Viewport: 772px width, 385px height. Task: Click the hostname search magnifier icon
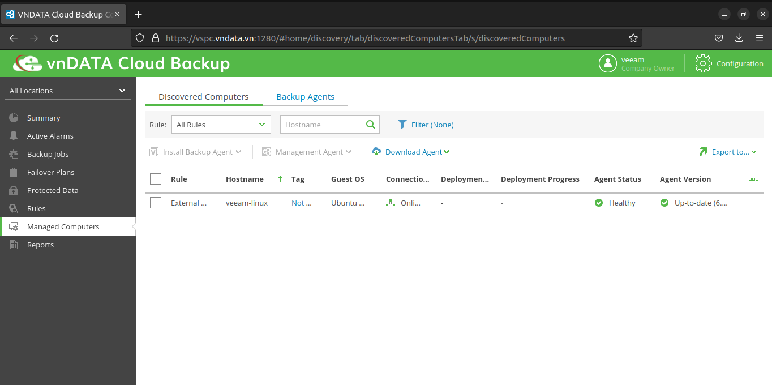(371, 125)
